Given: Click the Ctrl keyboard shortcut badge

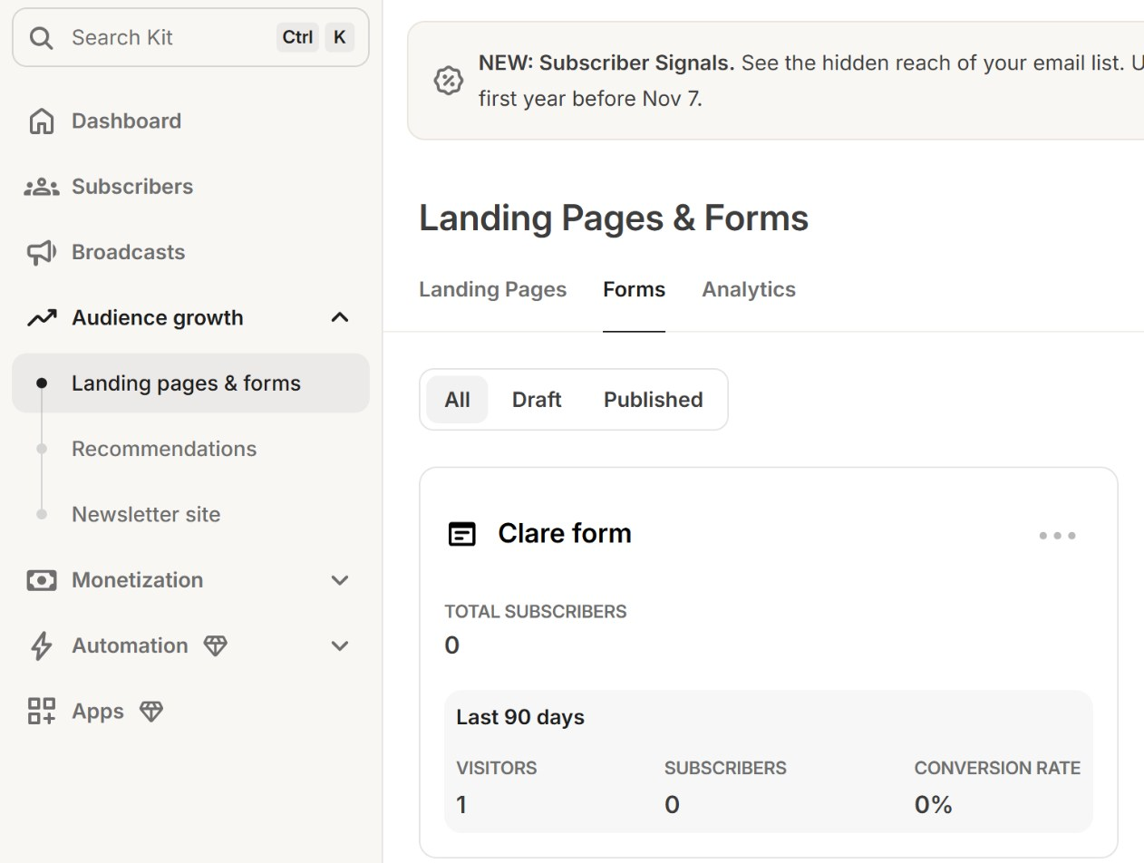Looking at the screenshot, I should pyautogui.click(x=297, y=37).
